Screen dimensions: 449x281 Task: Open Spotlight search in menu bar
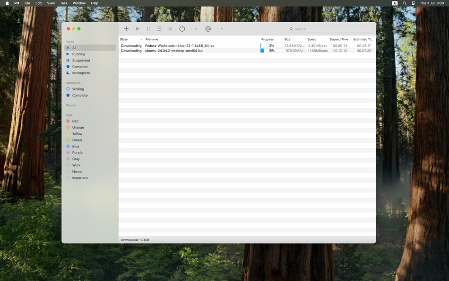[x=405, y=3]
